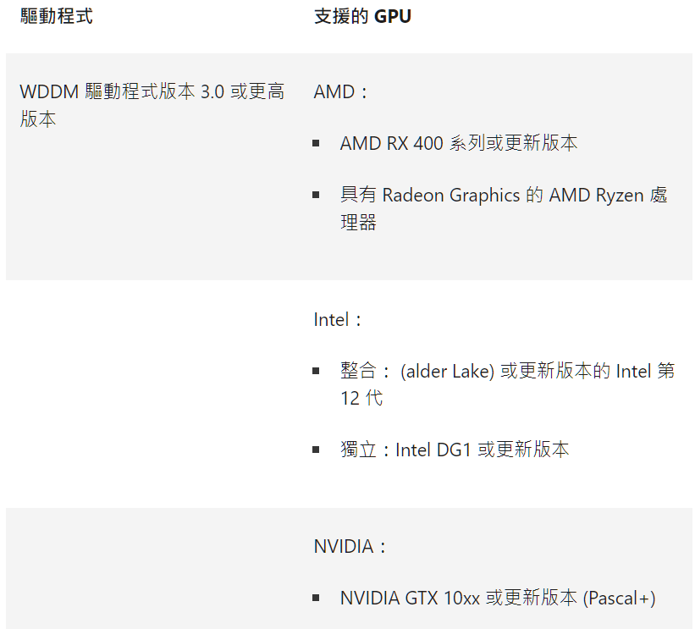
Task: Click the 獨立: Intel DG1 或更新版本 item
Action: pos(455,450)
